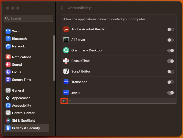Click the zoom app icon
183x138 pixels.
pos(66,93)
